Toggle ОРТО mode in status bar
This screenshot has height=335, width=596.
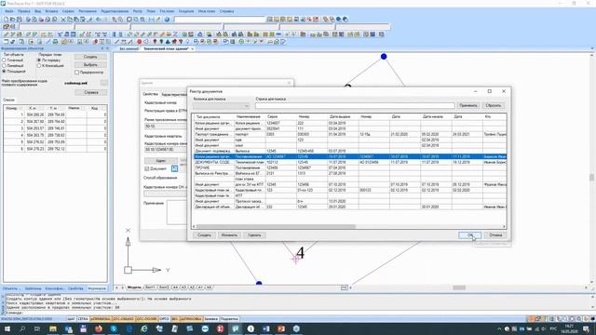pos(164,319)
